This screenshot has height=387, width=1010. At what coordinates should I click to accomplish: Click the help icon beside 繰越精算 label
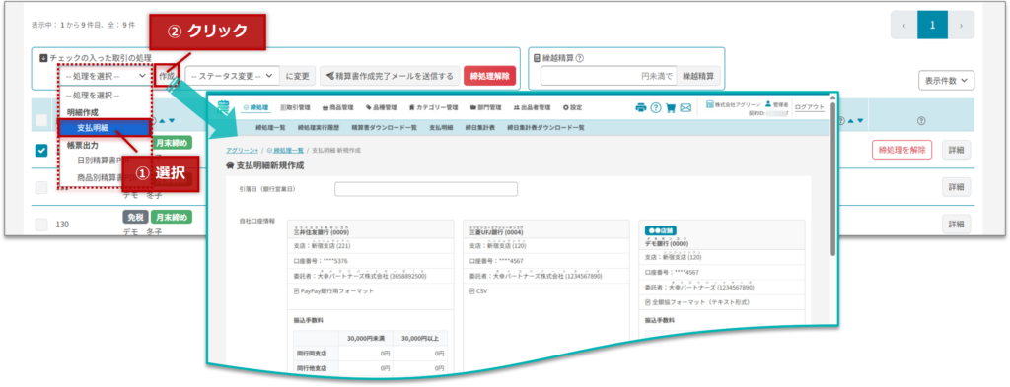tap(580, 58)
